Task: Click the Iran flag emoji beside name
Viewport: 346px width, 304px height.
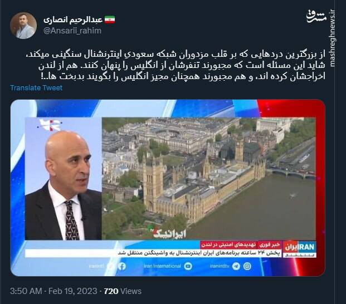Action: [x=110, y=20]
